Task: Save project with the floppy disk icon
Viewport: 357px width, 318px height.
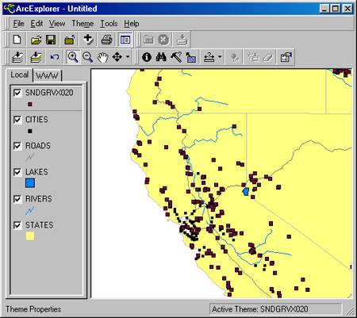Action: [x=51, y=40]
